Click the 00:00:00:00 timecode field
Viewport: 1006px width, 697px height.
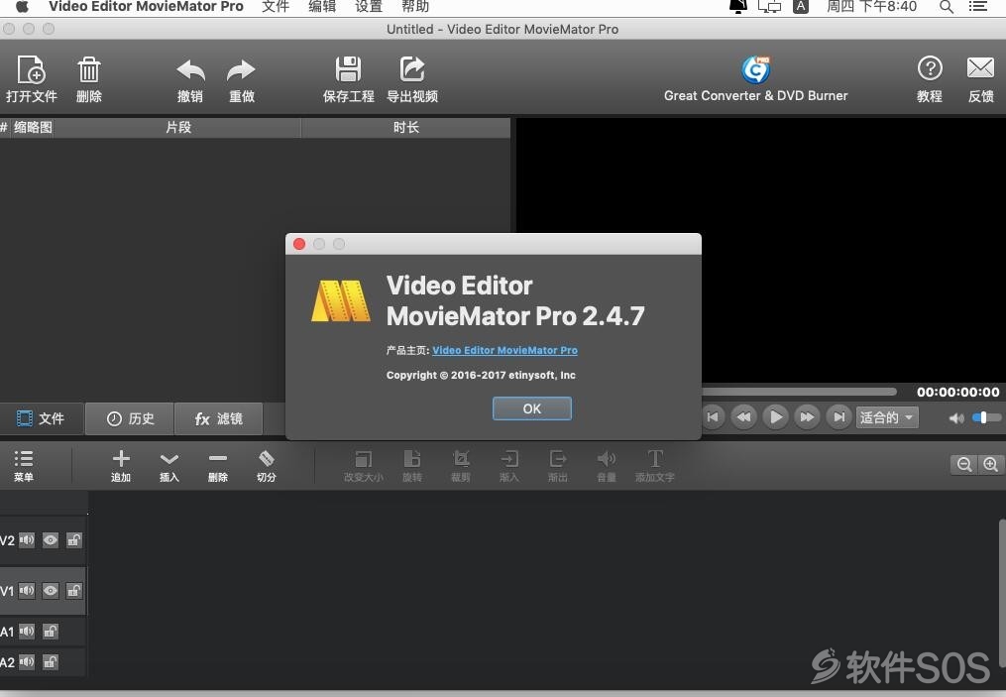click(x=957, y=393)
